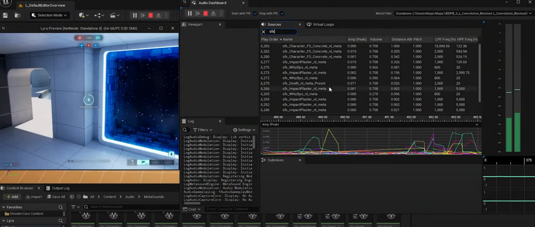Collapse the Favorites tree section

(3, 207)
